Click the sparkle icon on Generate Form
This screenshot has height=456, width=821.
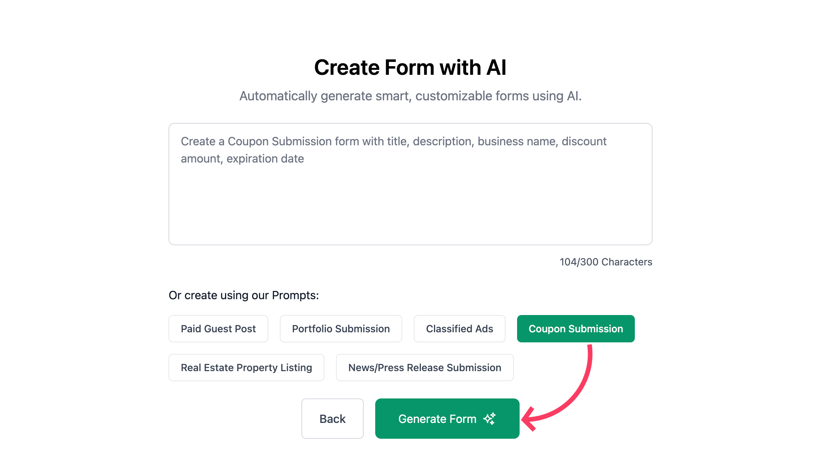pyautogui.click(x=489, y=418)
